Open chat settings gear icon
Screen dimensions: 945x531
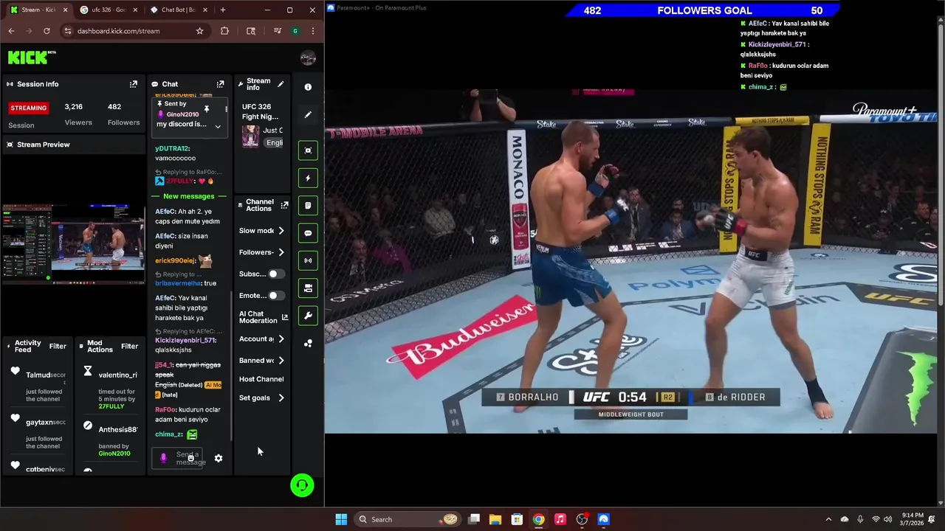[219, 458]
